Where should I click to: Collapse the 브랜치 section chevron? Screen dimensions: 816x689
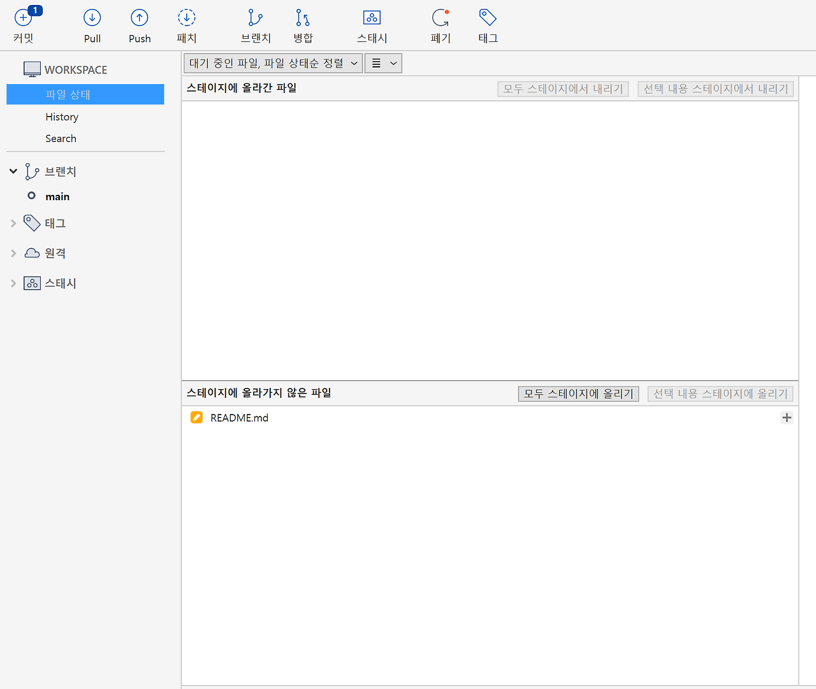(x=13, y=171)
